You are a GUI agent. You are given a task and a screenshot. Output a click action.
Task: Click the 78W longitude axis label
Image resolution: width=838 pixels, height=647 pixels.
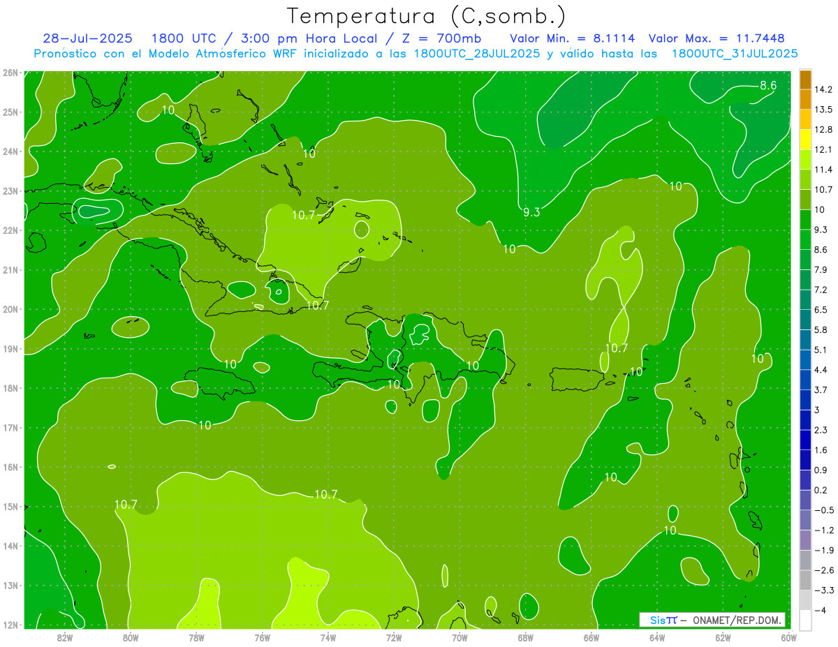196,637
